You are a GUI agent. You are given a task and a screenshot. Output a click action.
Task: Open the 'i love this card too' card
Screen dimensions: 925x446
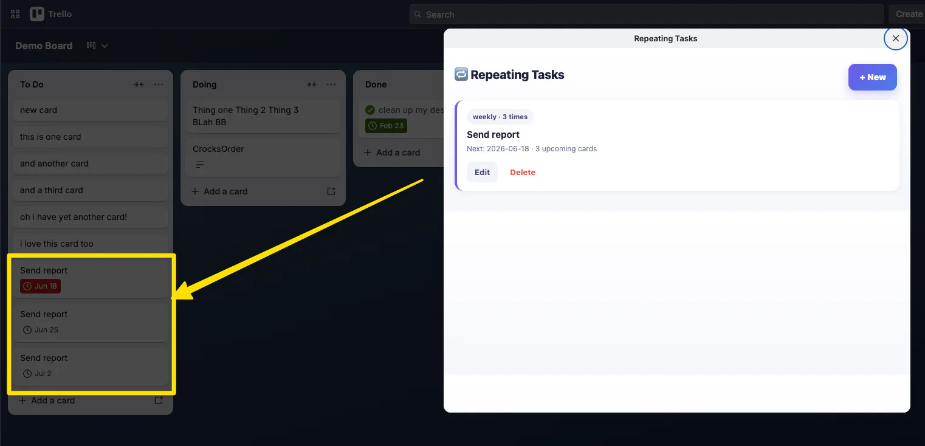[x=91, y=244]
